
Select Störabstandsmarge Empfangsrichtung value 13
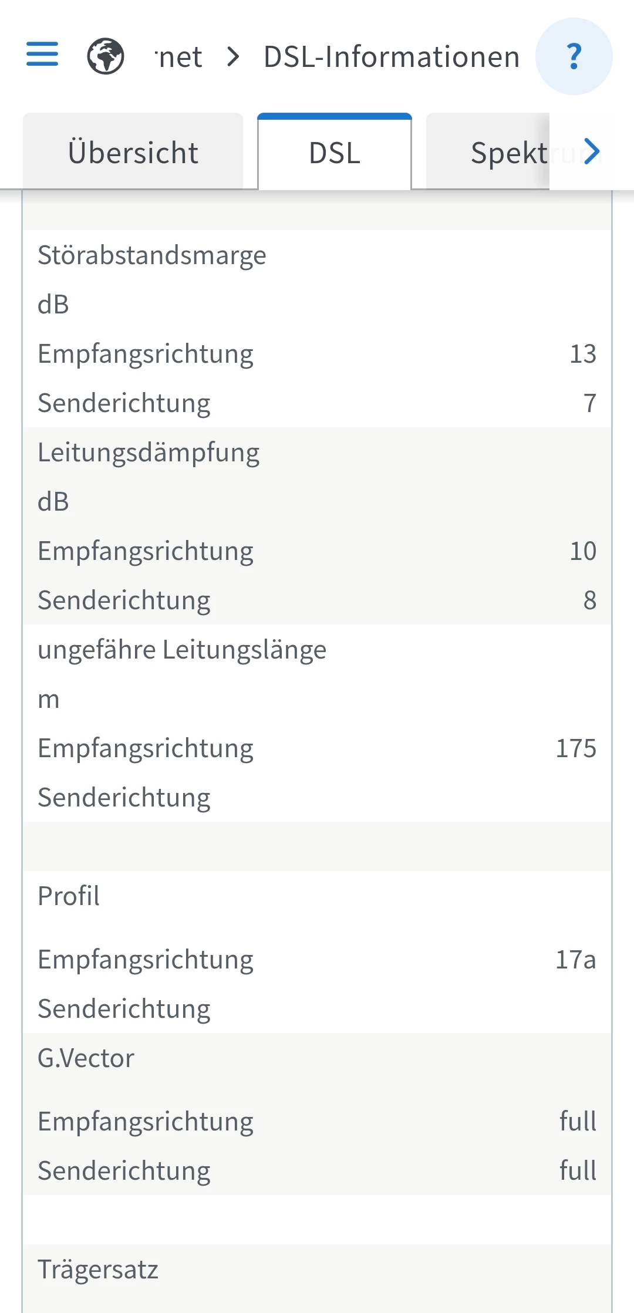click(x=583, y=354)
